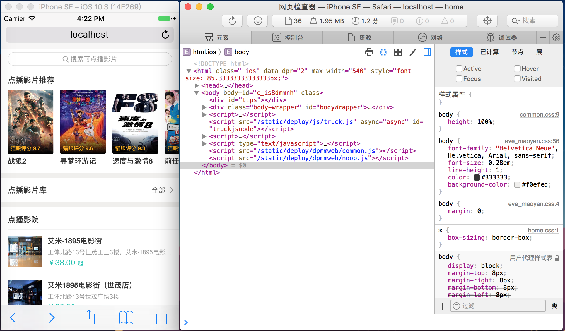Click the #333333 color swatch

tap(477, 178)
